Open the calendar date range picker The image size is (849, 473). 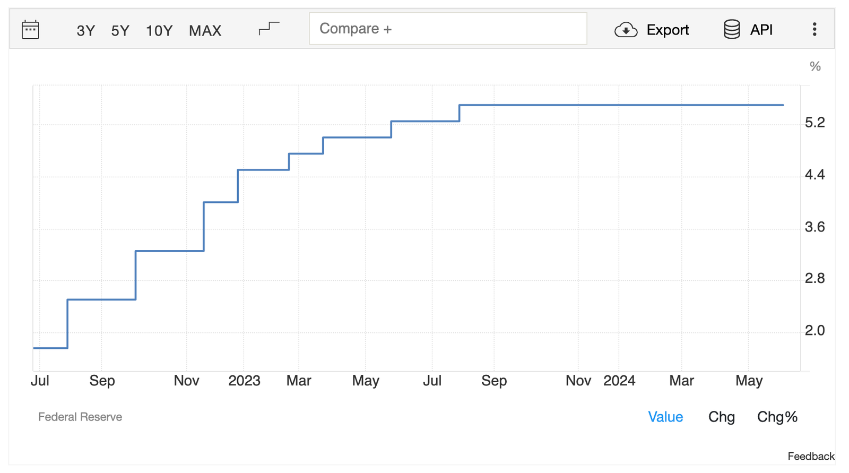[x=30, y=30]
